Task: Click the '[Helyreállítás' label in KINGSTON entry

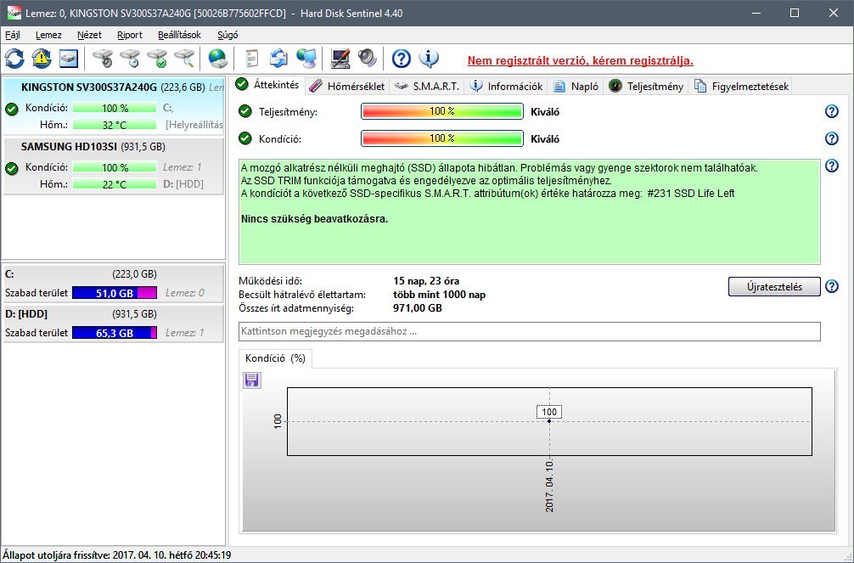Action: pos(194,125)
